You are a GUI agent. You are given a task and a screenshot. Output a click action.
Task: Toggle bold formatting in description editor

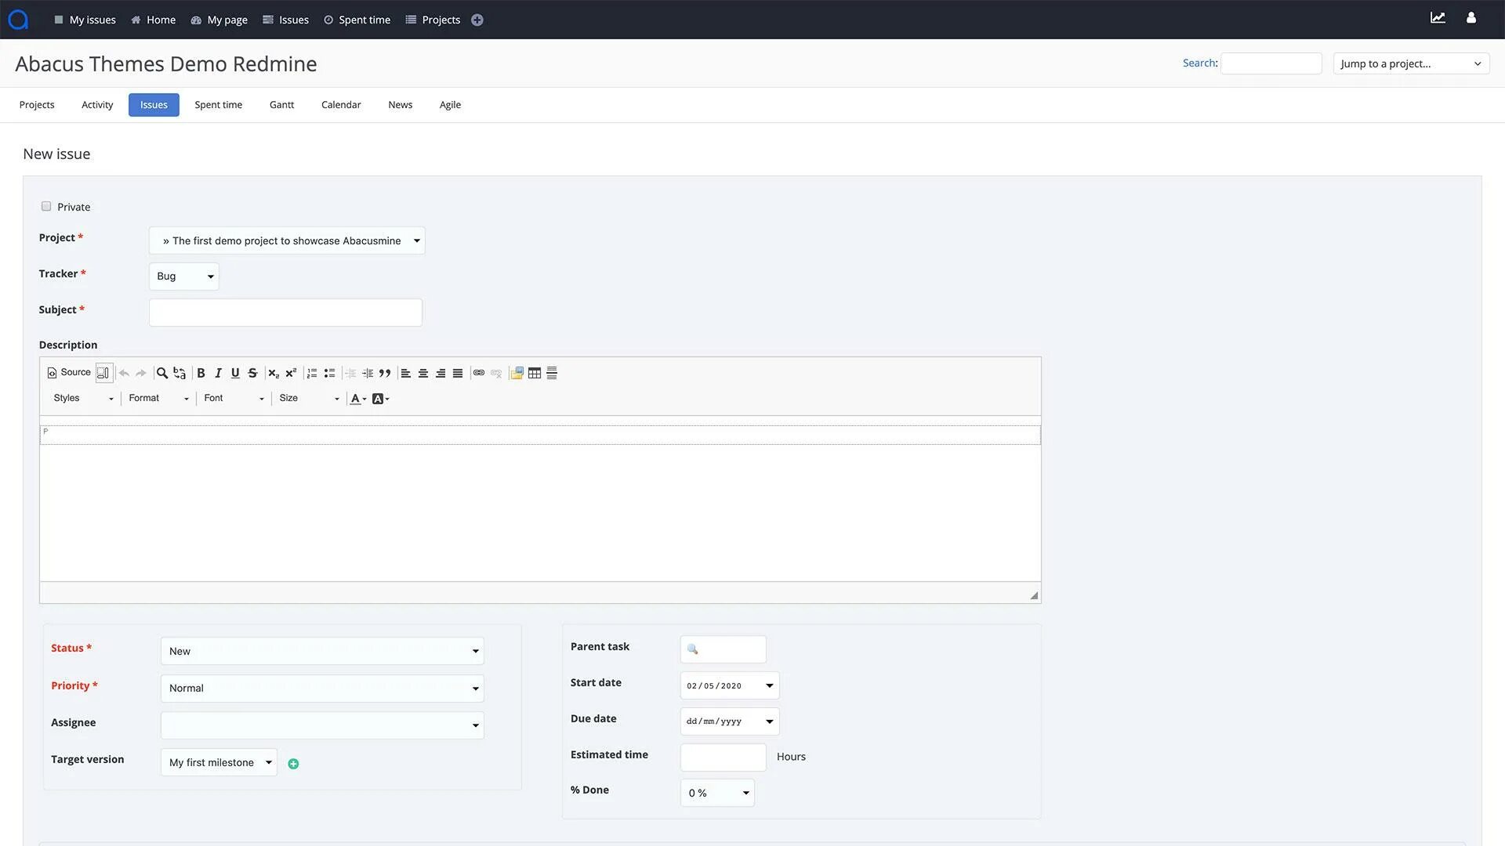click(201, 373)
